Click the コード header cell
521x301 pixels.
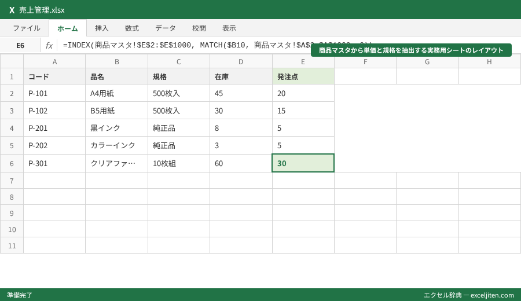tap(54, 77)
